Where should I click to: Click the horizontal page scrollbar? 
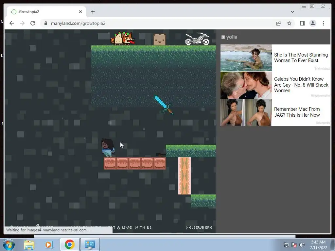165,236
